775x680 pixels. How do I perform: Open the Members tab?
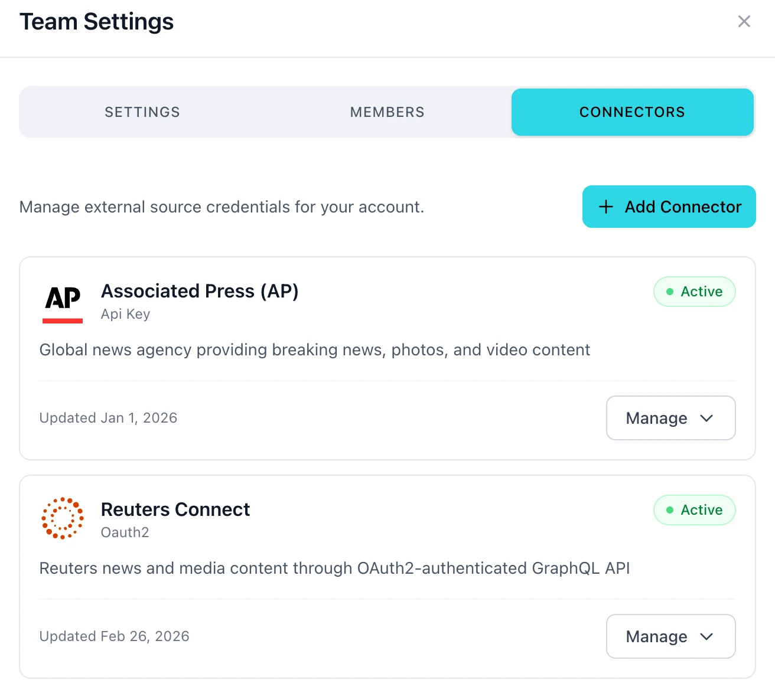(387, 112)
